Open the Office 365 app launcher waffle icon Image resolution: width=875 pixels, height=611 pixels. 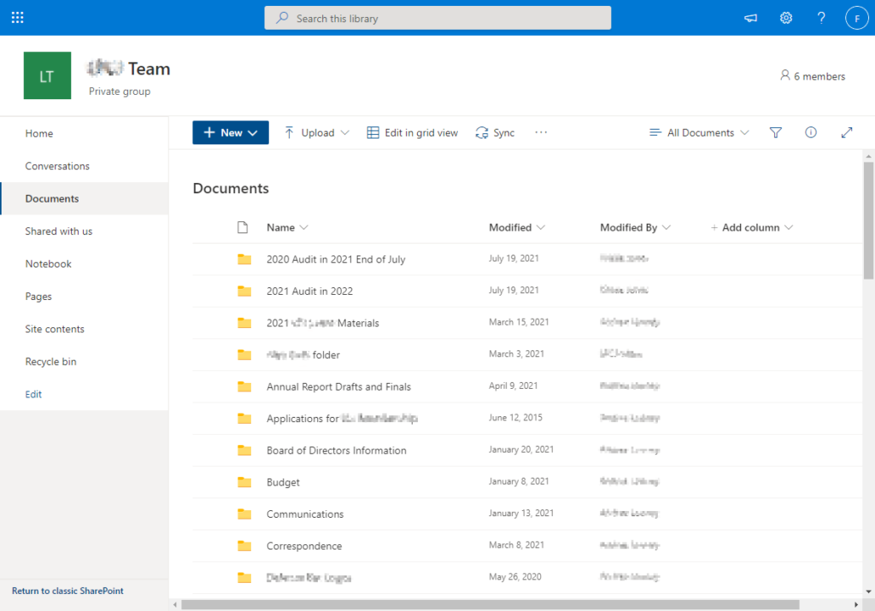pos(17,17)
